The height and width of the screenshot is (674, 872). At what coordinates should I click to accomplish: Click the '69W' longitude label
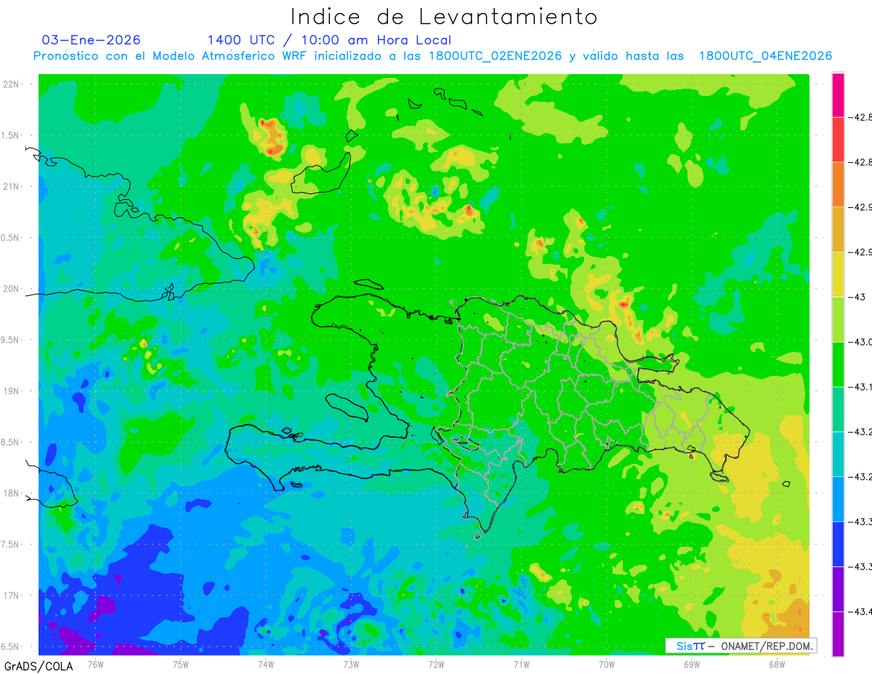click(692, 664)
